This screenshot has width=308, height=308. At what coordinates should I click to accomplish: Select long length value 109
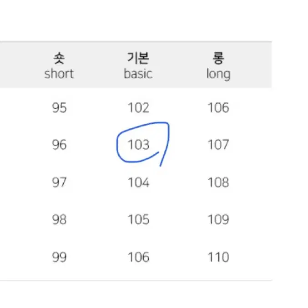click(218, 219)
